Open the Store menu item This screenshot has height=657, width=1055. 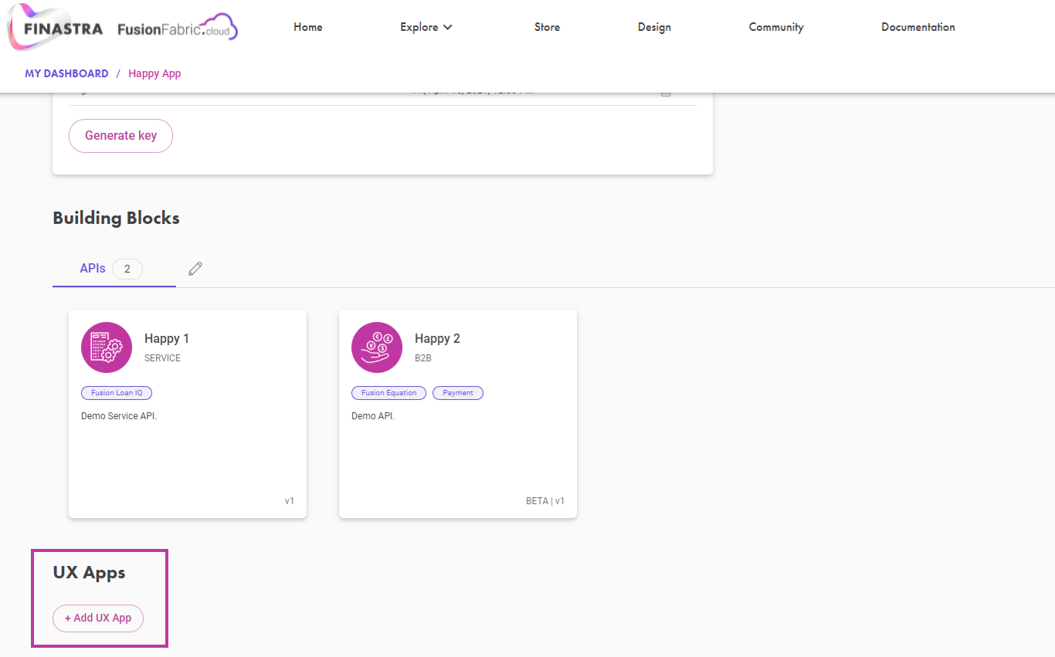click(547, 27)
